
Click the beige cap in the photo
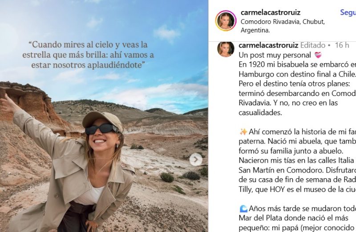[x=103, y=120]
